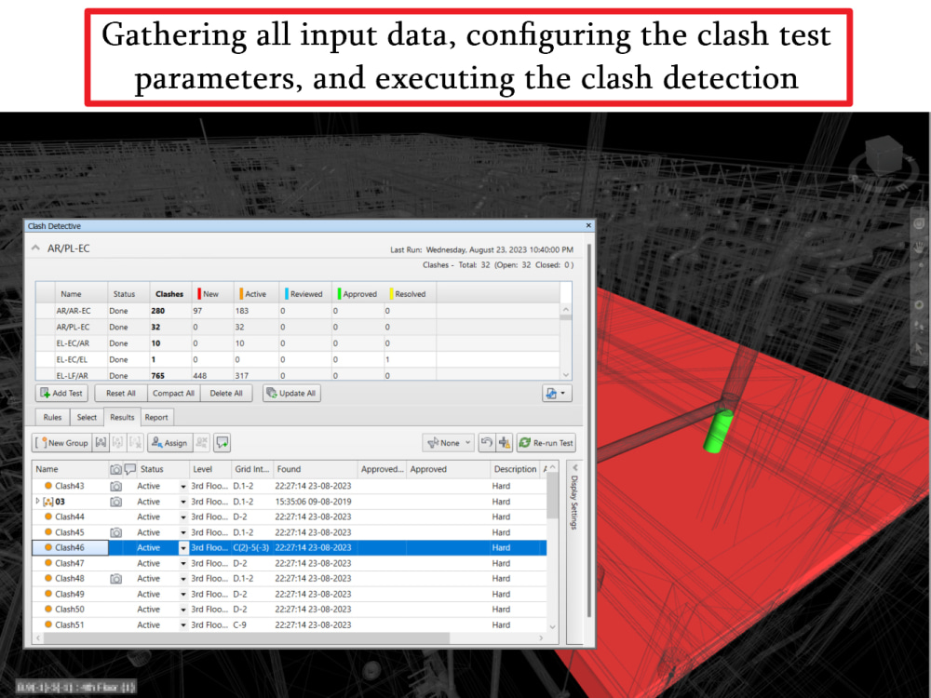Click the Approved column header in the tests table
The height and width of the screenshot is (698, 931).
(358, 294)
